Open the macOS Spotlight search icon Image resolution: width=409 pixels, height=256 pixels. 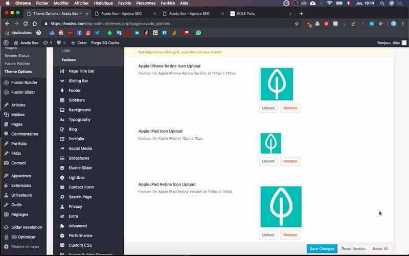(382, 3)
